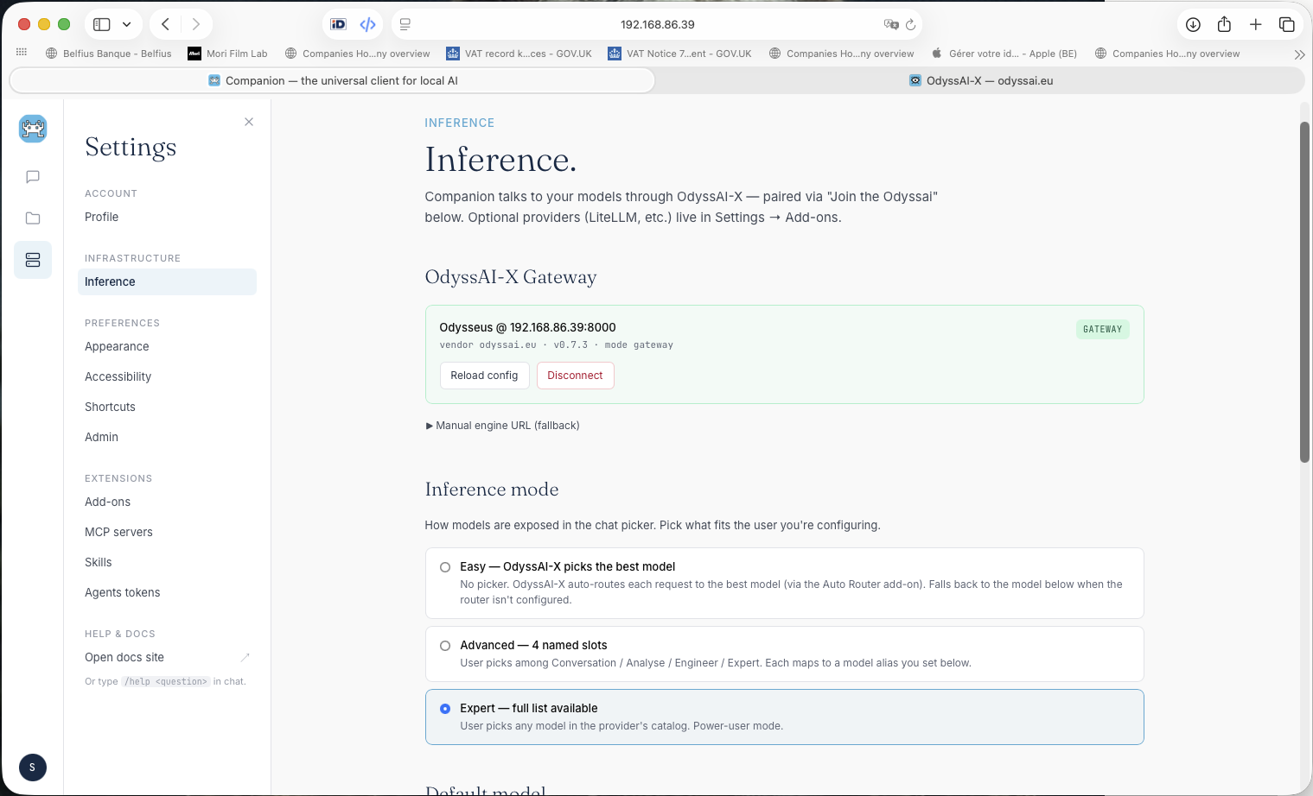Open Mori Film Lab bookmark
1313x796 pixels.
pyautogui.click(x=228, y=54)
